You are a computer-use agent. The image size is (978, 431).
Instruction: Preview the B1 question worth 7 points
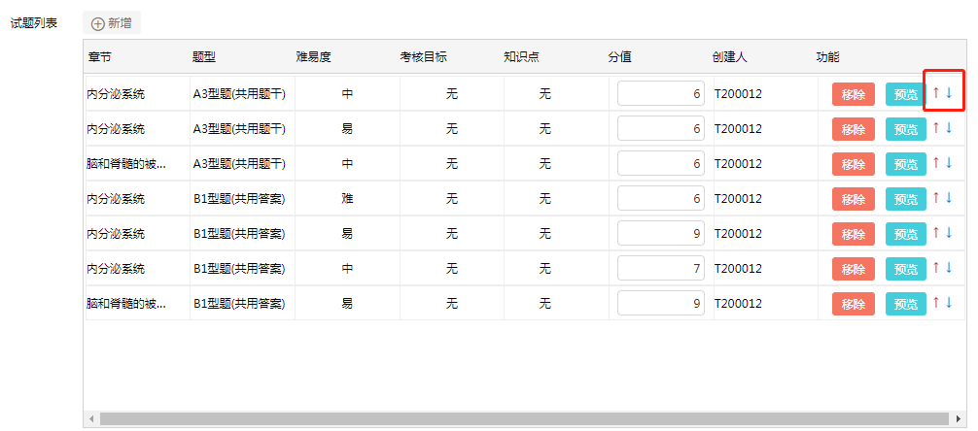pyautogui.click(x=905, y=269)
